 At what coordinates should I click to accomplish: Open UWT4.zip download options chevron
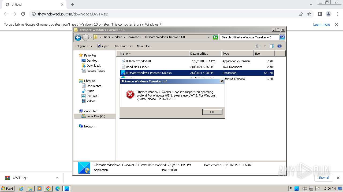(x=57, y=178)
